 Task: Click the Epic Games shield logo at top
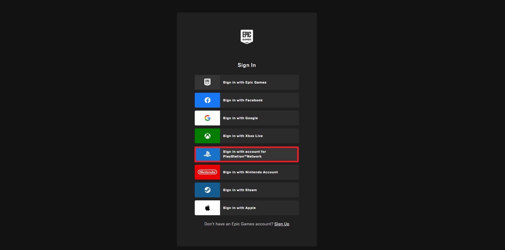click(247, 37)
